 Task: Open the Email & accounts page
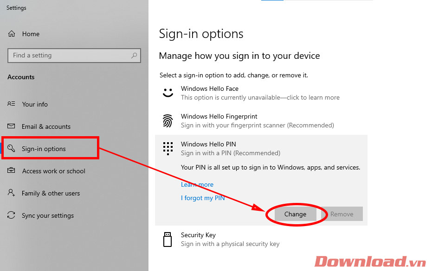point(46,126)
